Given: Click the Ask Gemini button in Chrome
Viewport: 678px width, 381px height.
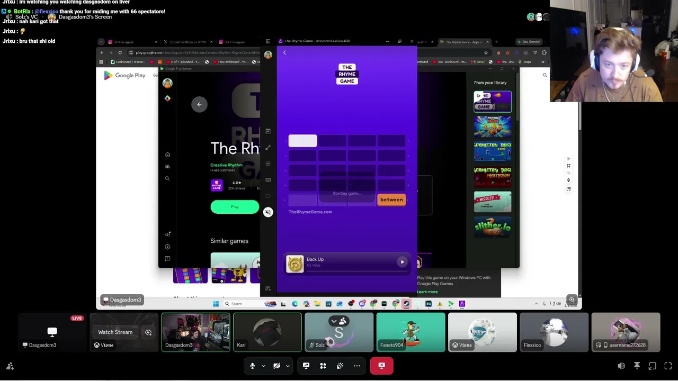Looking at the screenshot, I should (x=529, y=42).
